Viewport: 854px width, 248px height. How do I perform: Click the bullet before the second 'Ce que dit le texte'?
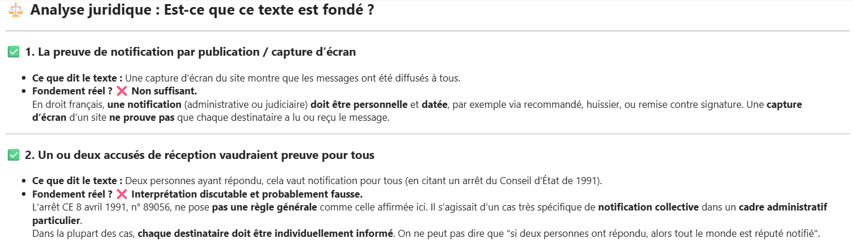pos(24,181)
